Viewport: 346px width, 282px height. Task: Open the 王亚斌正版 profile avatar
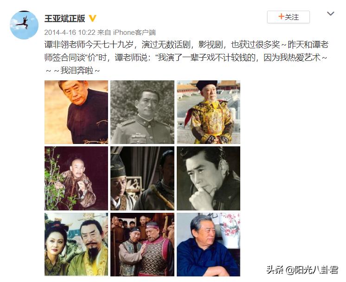point(24,25)
